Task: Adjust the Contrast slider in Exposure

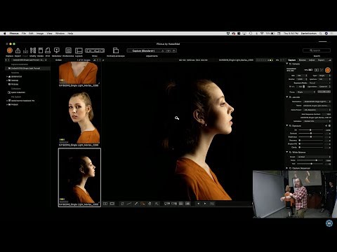Action: click(311, 133)
